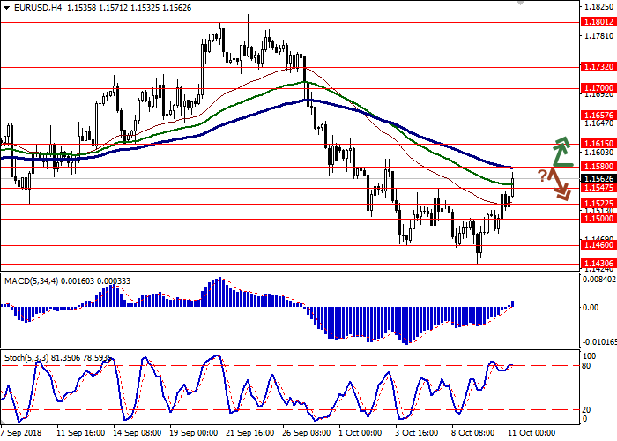Select the red 1.18012 level price label
This screenshot has width=617, height=441.
pyautogui.click(x=598, y=22)
